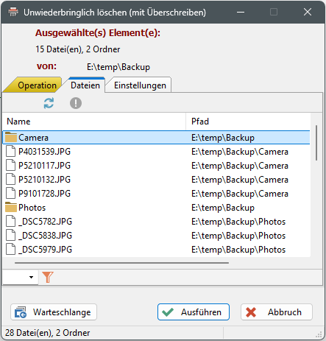Select the P9101728.JPG file name
Screen dimensions: 326x341
(x=44, y=194)
